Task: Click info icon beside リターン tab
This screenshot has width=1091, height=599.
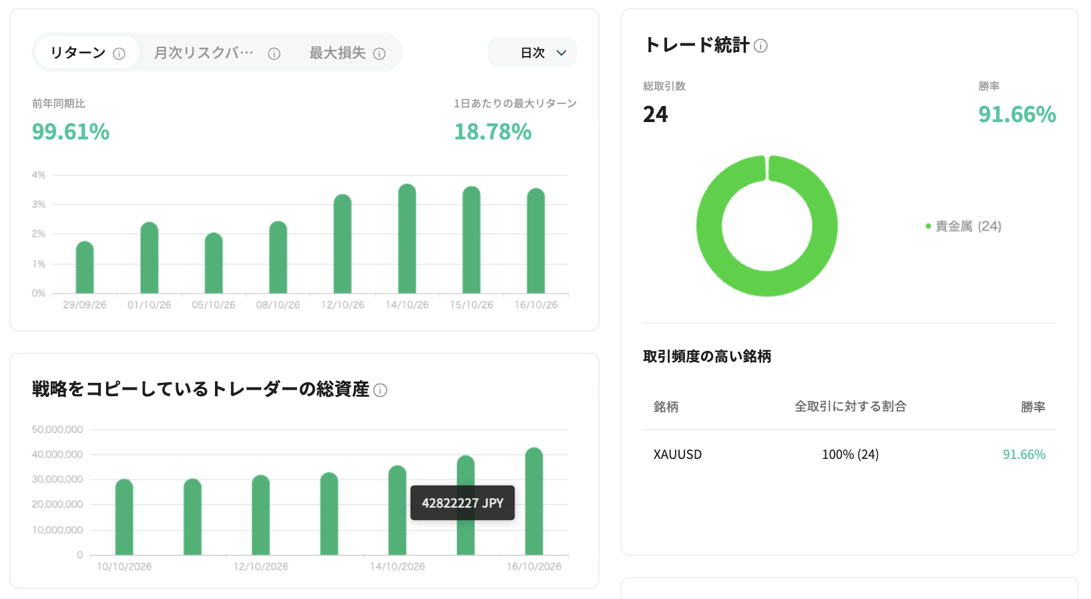Action: pyautogui.click(x=119, y=54)
